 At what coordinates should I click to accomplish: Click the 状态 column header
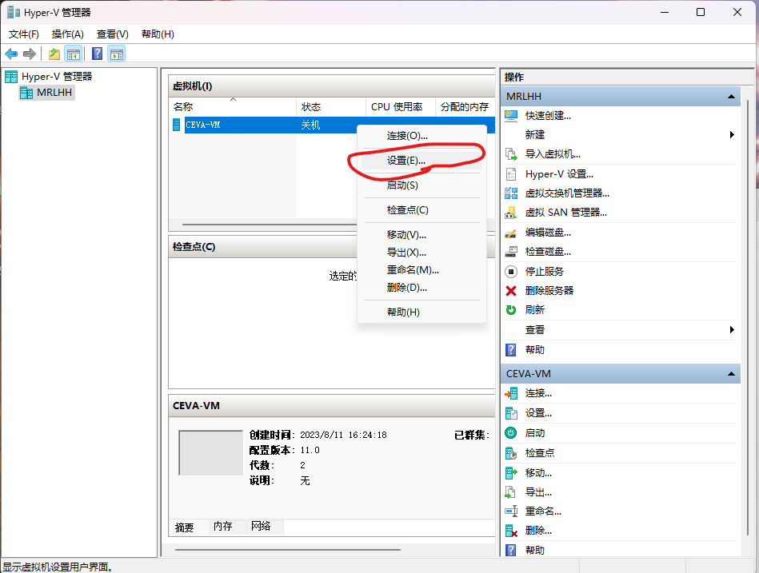tap(331, 106)
